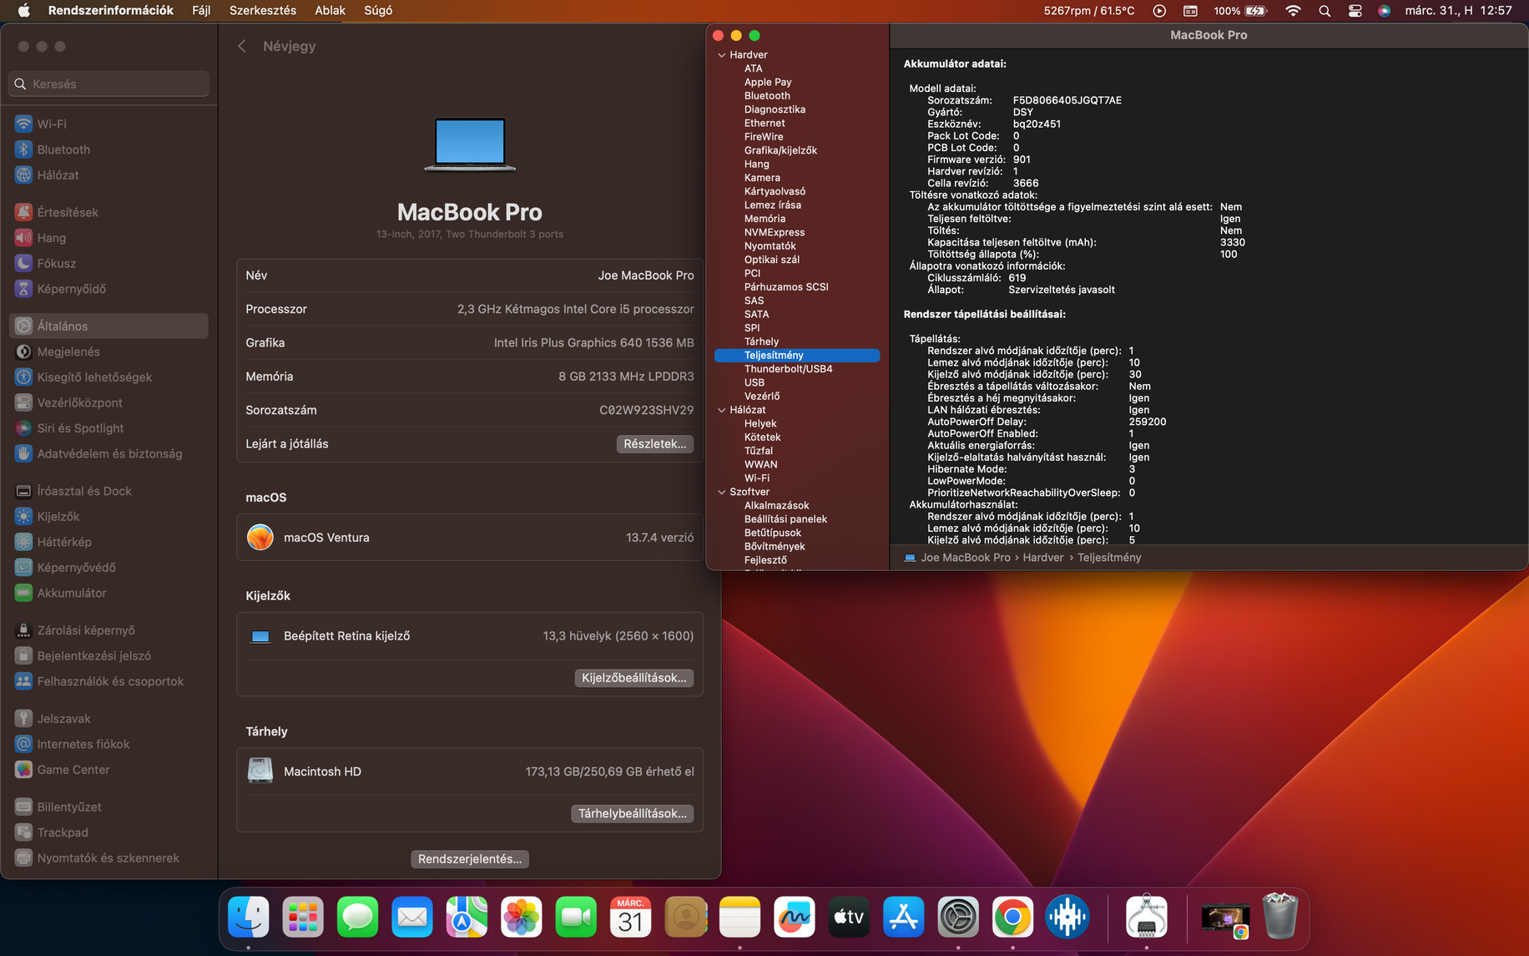Open Control Center in menu bar

pyautogui.click(x=1355, y=11)
